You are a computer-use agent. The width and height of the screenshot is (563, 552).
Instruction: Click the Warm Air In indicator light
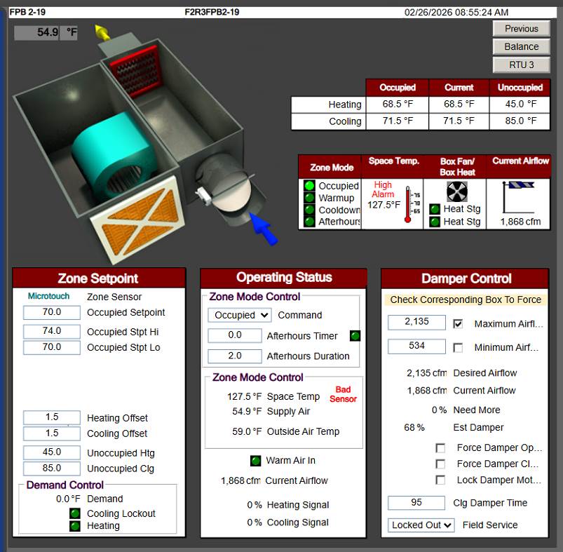[x=256, y=461]
